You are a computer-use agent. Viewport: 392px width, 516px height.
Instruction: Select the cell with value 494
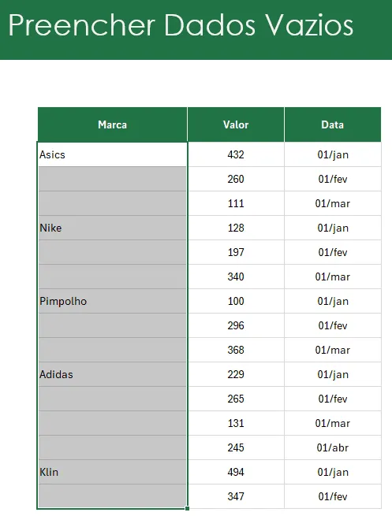click(x=236, y=472)
